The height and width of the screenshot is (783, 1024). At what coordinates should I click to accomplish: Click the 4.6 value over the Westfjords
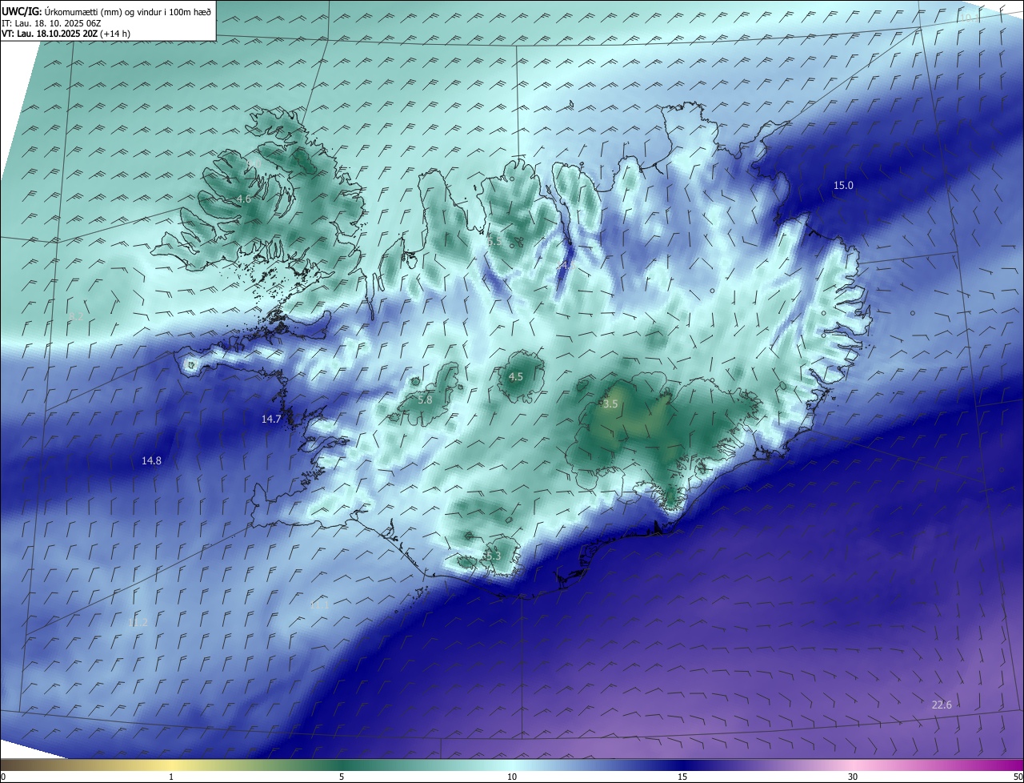[x=244, y=199]
